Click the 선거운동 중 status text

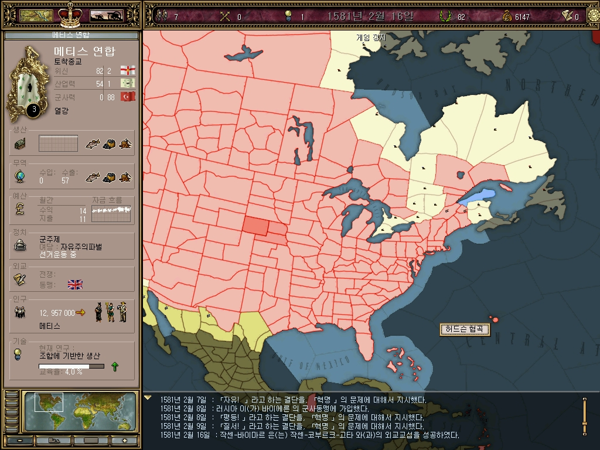tap(58, 254)
